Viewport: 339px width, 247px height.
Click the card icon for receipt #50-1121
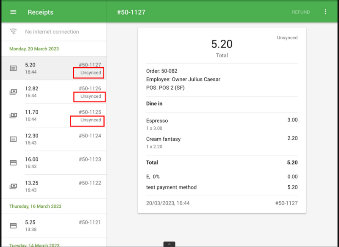pos(13,226)
